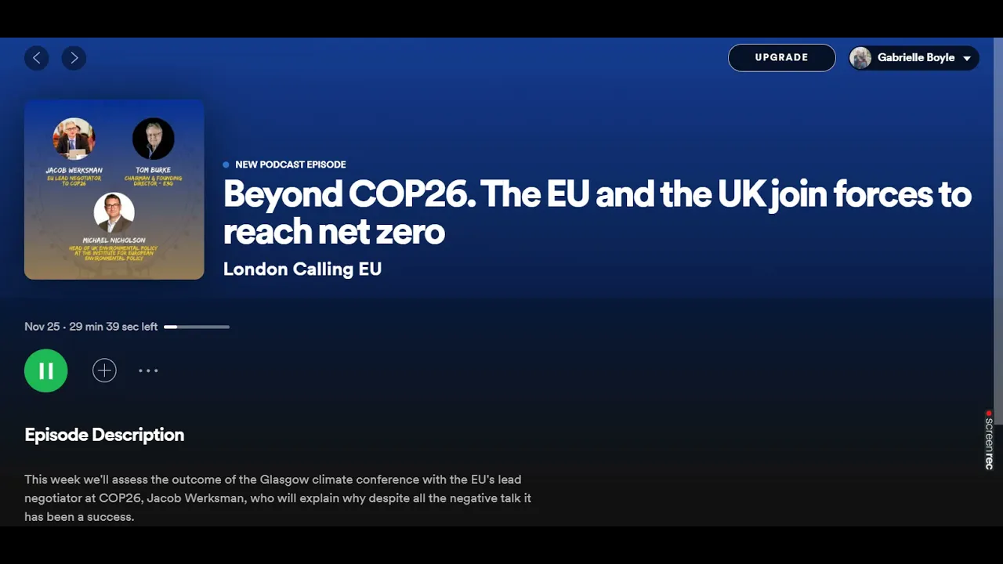Viewport: 1003px width, 564px height.
Task: Open the three-dots more options menu
Action: click(148, 371)
